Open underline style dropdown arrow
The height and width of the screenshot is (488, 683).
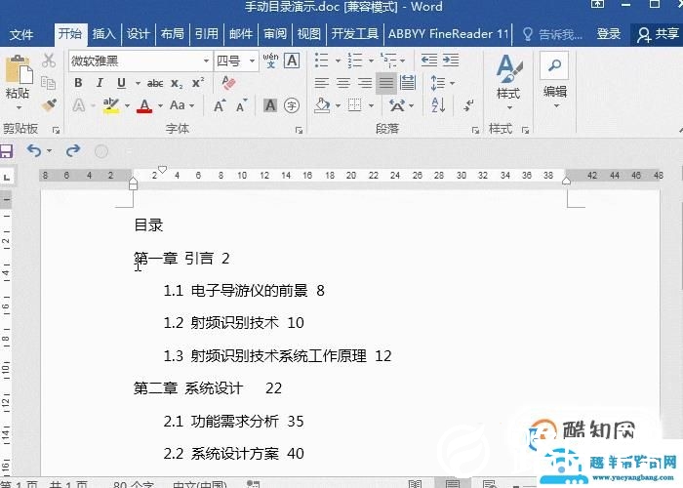click(x=138, y=83)
